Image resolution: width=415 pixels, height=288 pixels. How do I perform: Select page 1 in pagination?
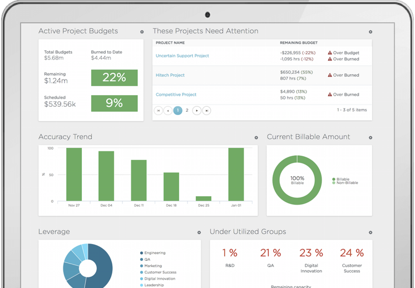point(177,110)
